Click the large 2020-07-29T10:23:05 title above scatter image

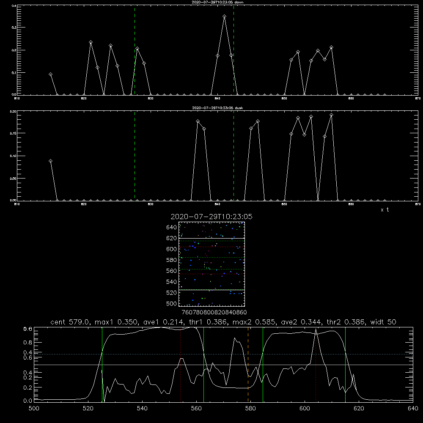[211, 217]
